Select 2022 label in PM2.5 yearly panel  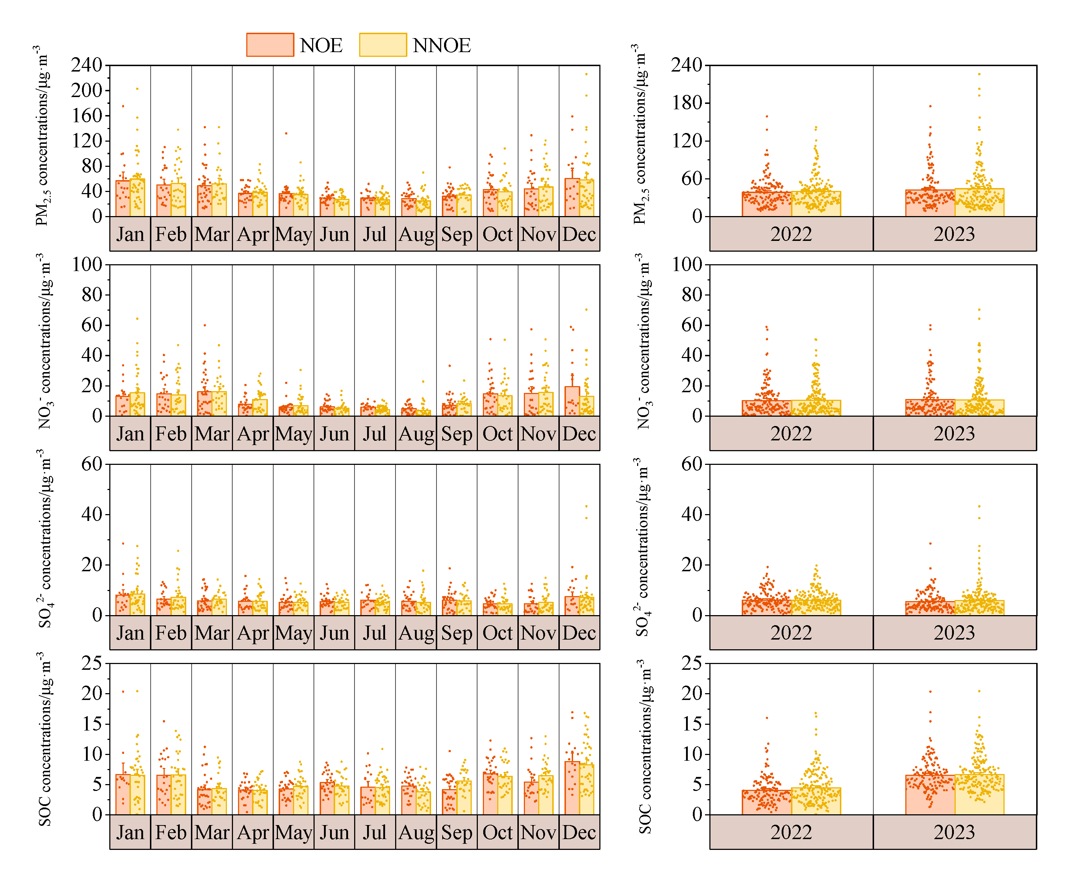pos(791,234)
